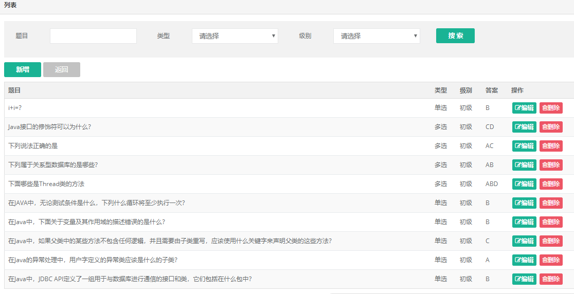Delete the 关系型数据库 question row

551,165
